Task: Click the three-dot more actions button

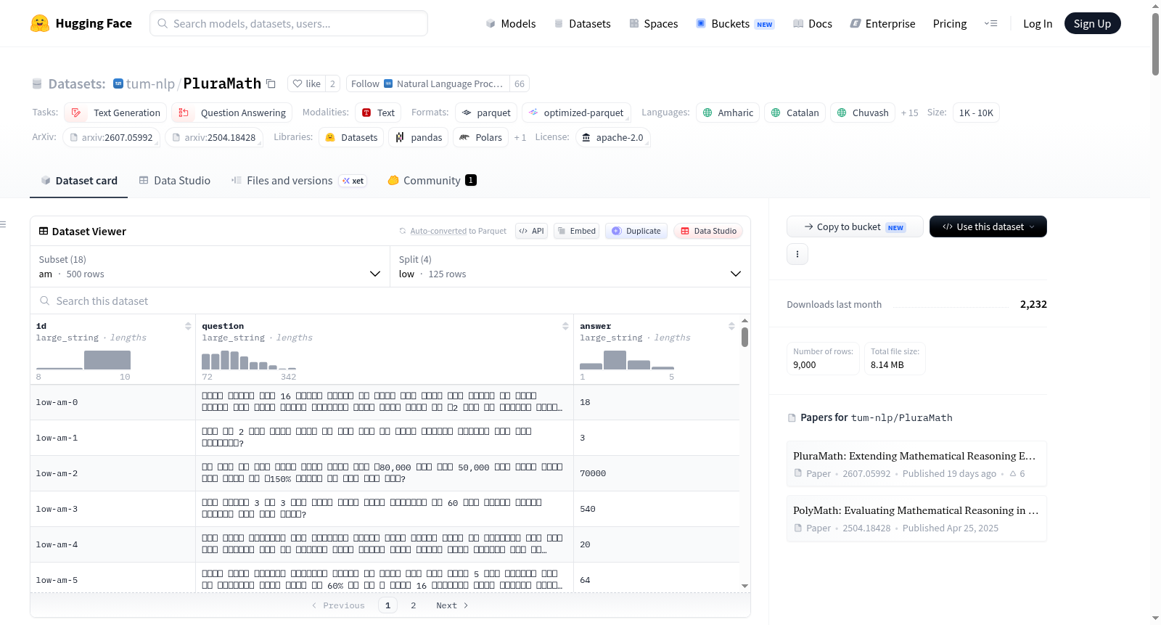Action: pos(797,254)
